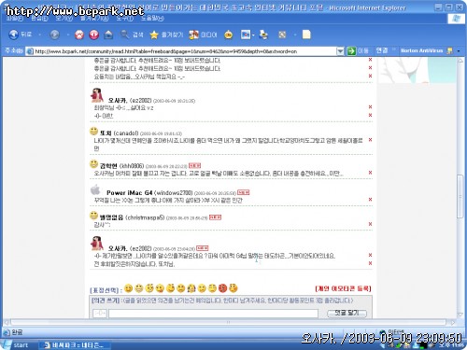Open the Norton AntiVirus dropdown arrow

[x=459, y=51]
